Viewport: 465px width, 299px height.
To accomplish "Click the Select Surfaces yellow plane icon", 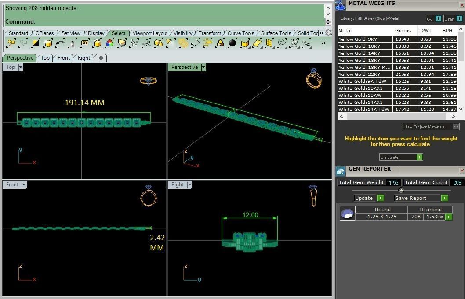I will click(257, 43).
